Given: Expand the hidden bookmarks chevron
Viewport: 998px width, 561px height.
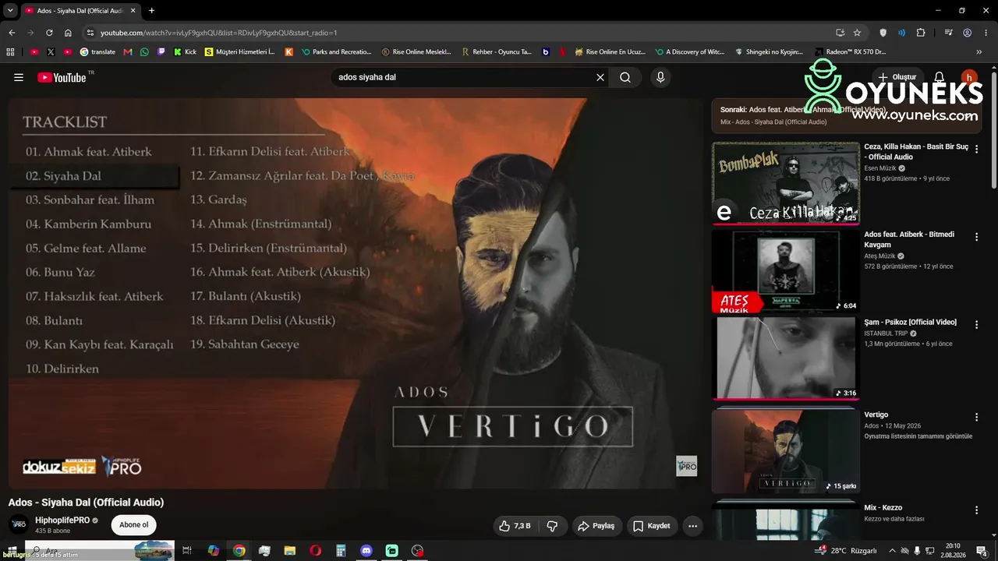Looking at the screenshot, I should click(979, 52).
